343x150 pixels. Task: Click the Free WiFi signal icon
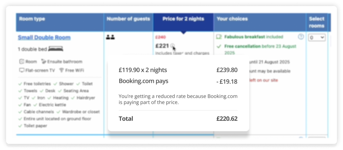tap(61, 70)
